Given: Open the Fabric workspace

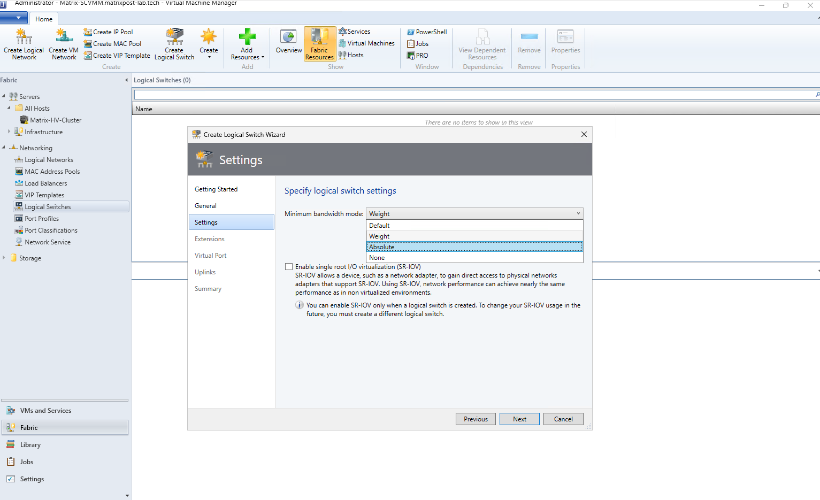Looking at the screenshot, I should pyautogui.click(x=65, y=428).
